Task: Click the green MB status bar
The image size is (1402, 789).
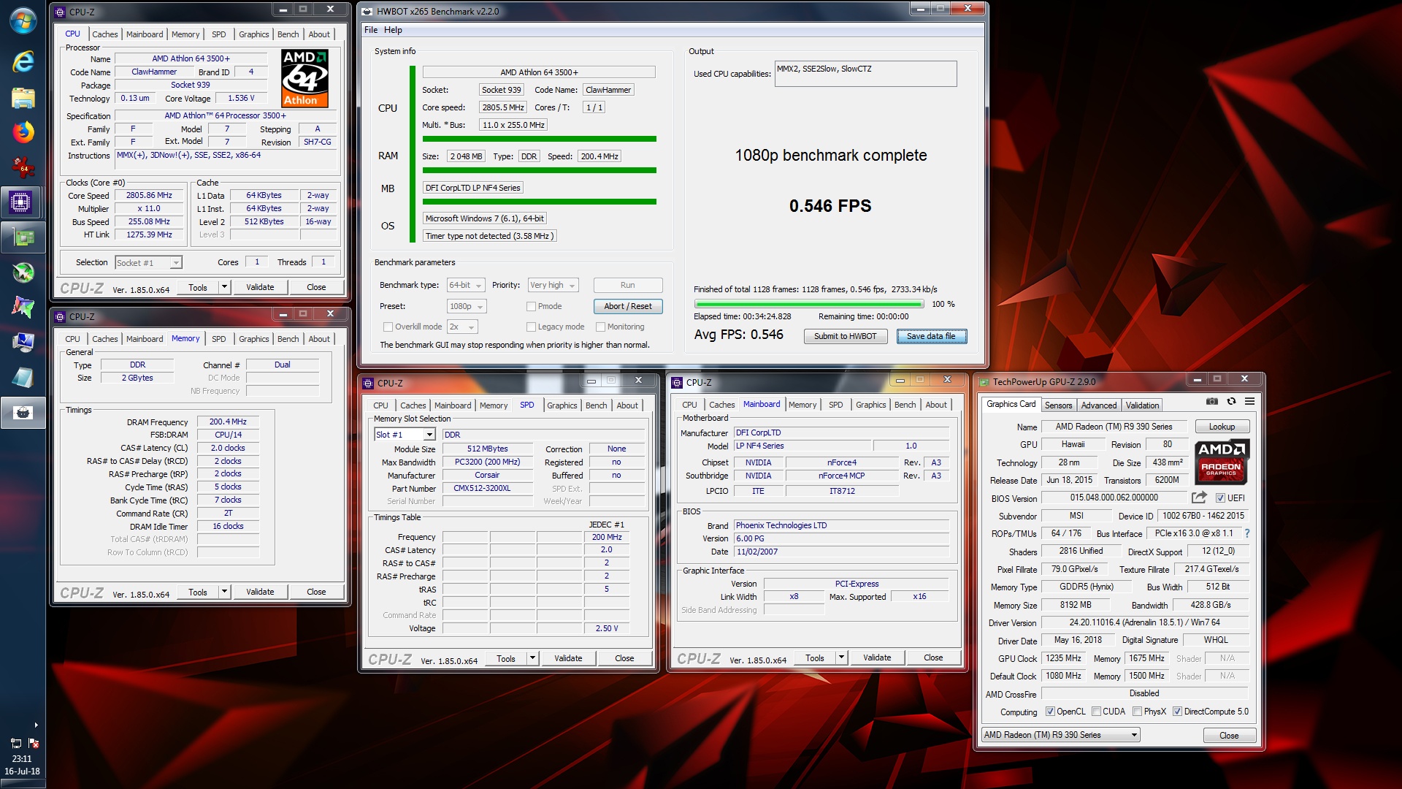Action: 539,202
